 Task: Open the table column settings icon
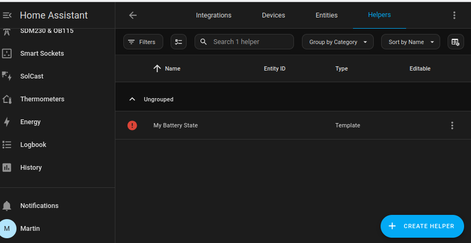click(x=456, y=41)
